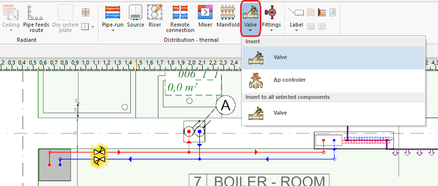The image size is (438, 186).
Task: Click the Pipe feeds route icon
Action: pyautogui.click(x=36, y=12)
